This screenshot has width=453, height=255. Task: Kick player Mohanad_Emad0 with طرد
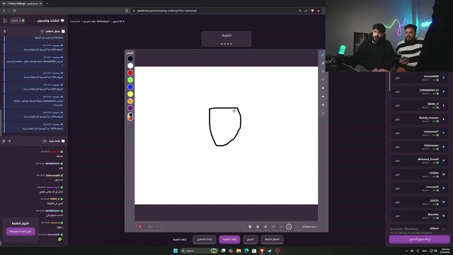[x=397, y=161]
